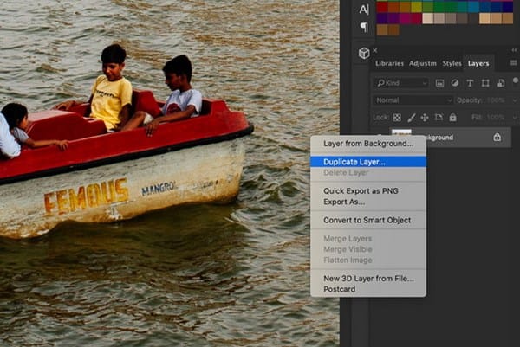Image resolution: width=520 pixels, height=347 pixels.
Task: Pick the red swatch in Swatches
Action: [382, 6]
